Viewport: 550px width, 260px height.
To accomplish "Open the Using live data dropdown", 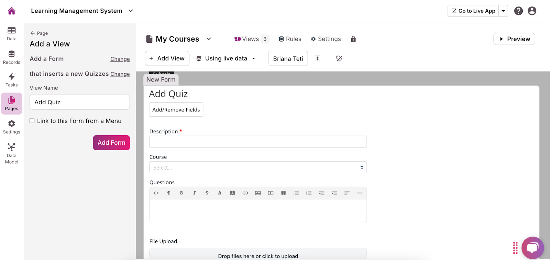I will 226,58.
